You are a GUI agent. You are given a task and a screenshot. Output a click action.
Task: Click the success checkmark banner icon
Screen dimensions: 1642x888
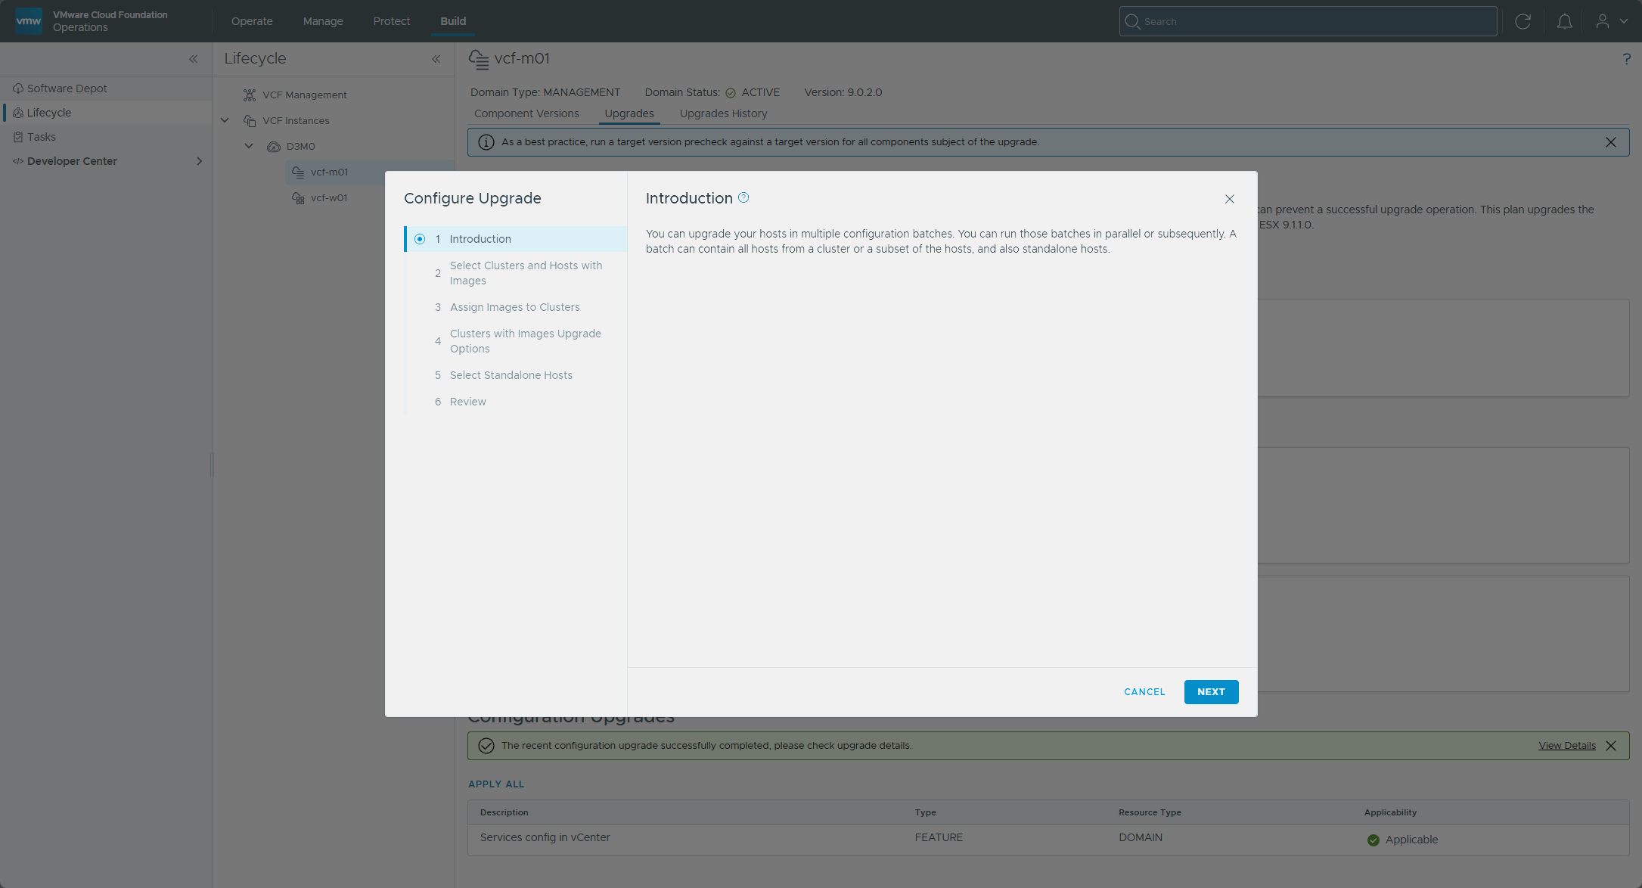tap(486, 746)
